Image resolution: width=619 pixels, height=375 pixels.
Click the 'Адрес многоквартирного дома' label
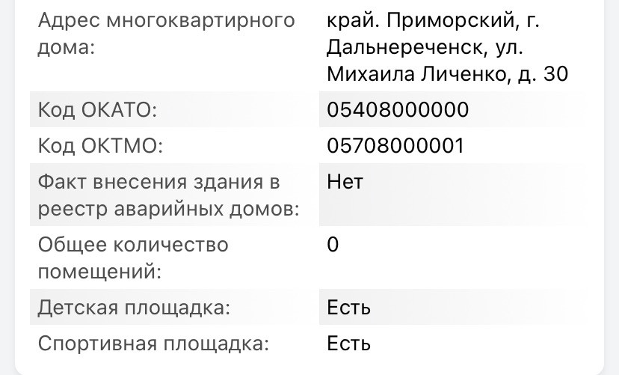click(166, 20)
